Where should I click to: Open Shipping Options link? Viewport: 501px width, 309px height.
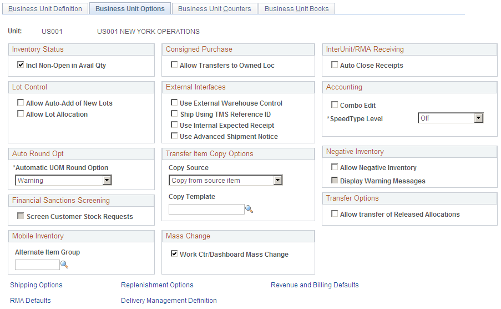pos(36,285)
